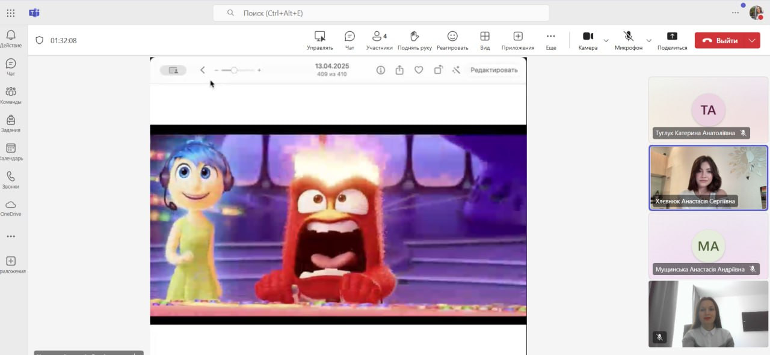
Task: Click the shared cartoon video image
Action: (338, 225)
